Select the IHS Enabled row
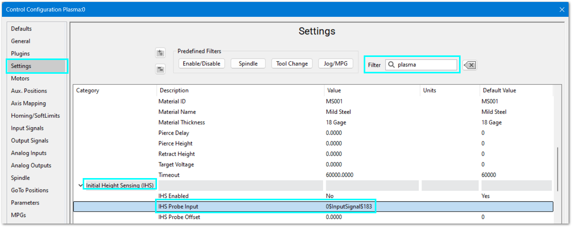The width and height of the screenshot is (572, 227). (x=313, y=196)
